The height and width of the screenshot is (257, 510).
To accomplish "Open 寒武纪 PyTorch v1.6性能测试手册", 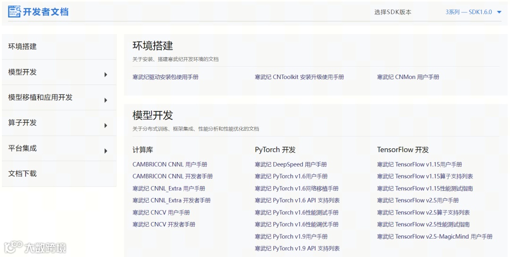I will click(x=296, y=213).
